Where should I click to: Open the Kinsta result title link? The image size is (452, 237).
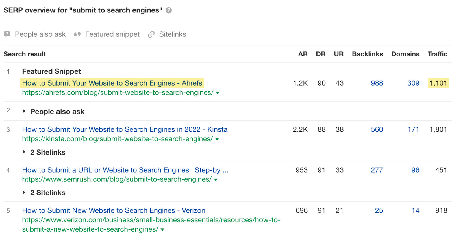click(125, 129)
